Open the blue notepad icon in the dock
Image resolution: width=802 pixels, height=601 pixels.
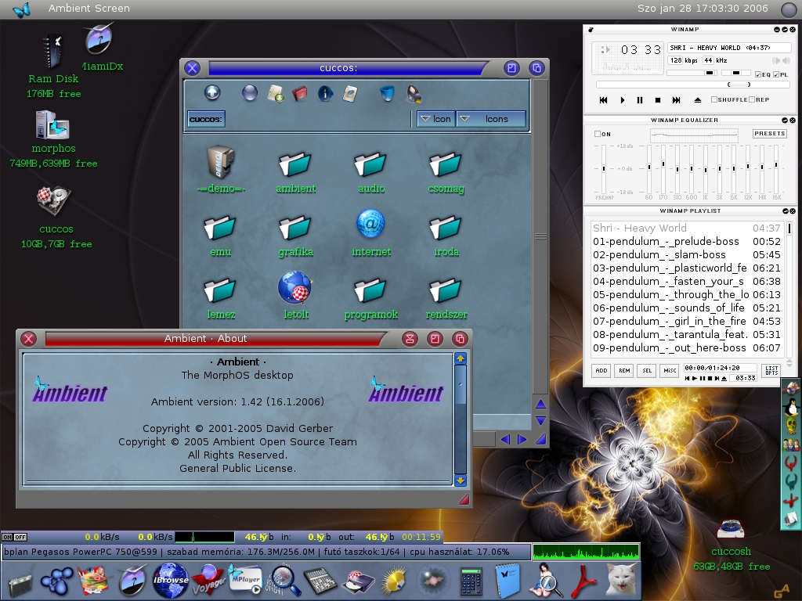pyautogui.click(x=508, y=581)
